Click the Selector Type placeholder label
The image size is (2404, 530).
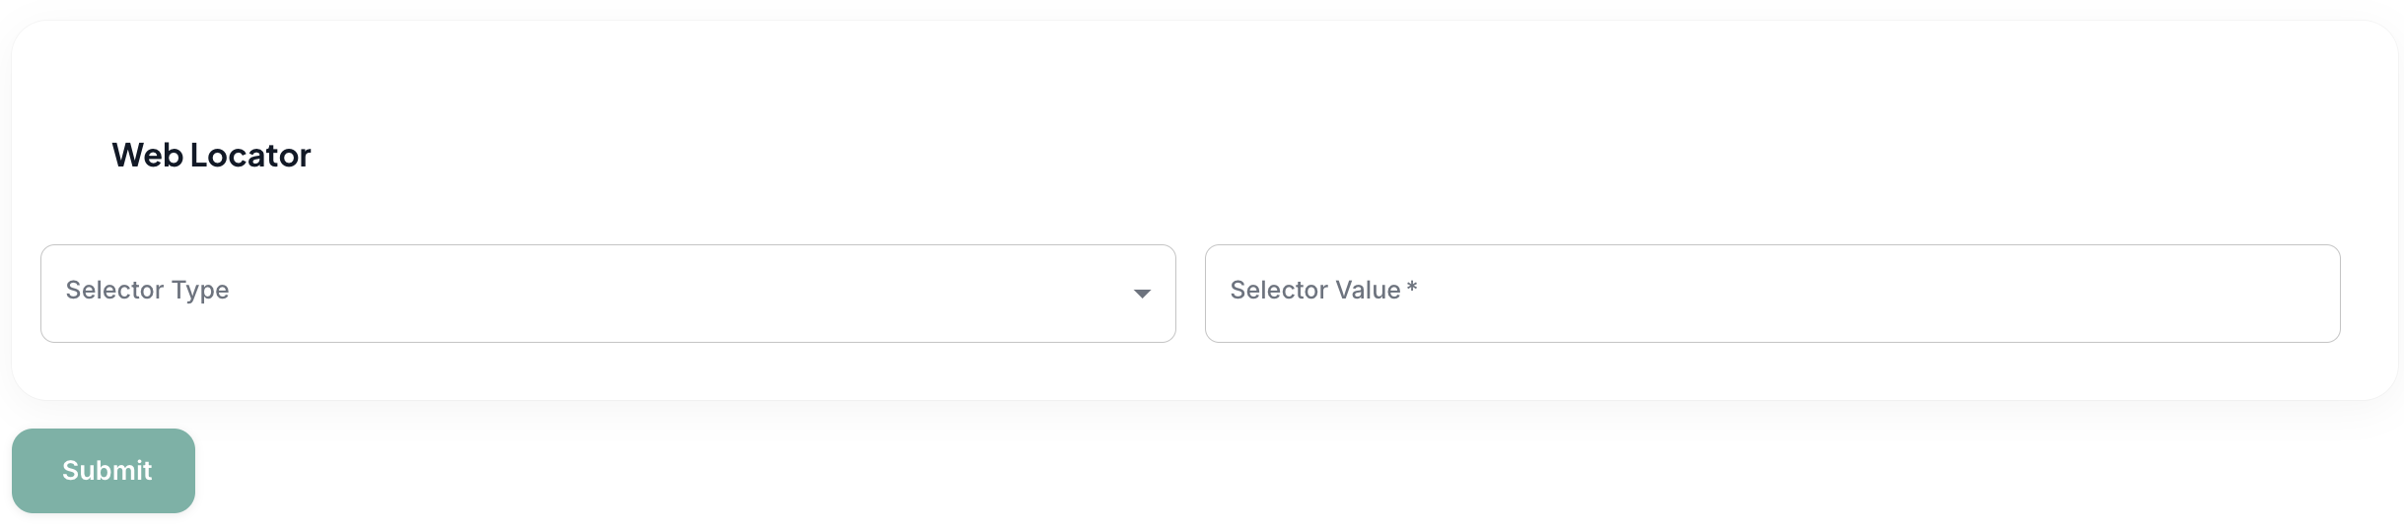click(x=147, y=291)
